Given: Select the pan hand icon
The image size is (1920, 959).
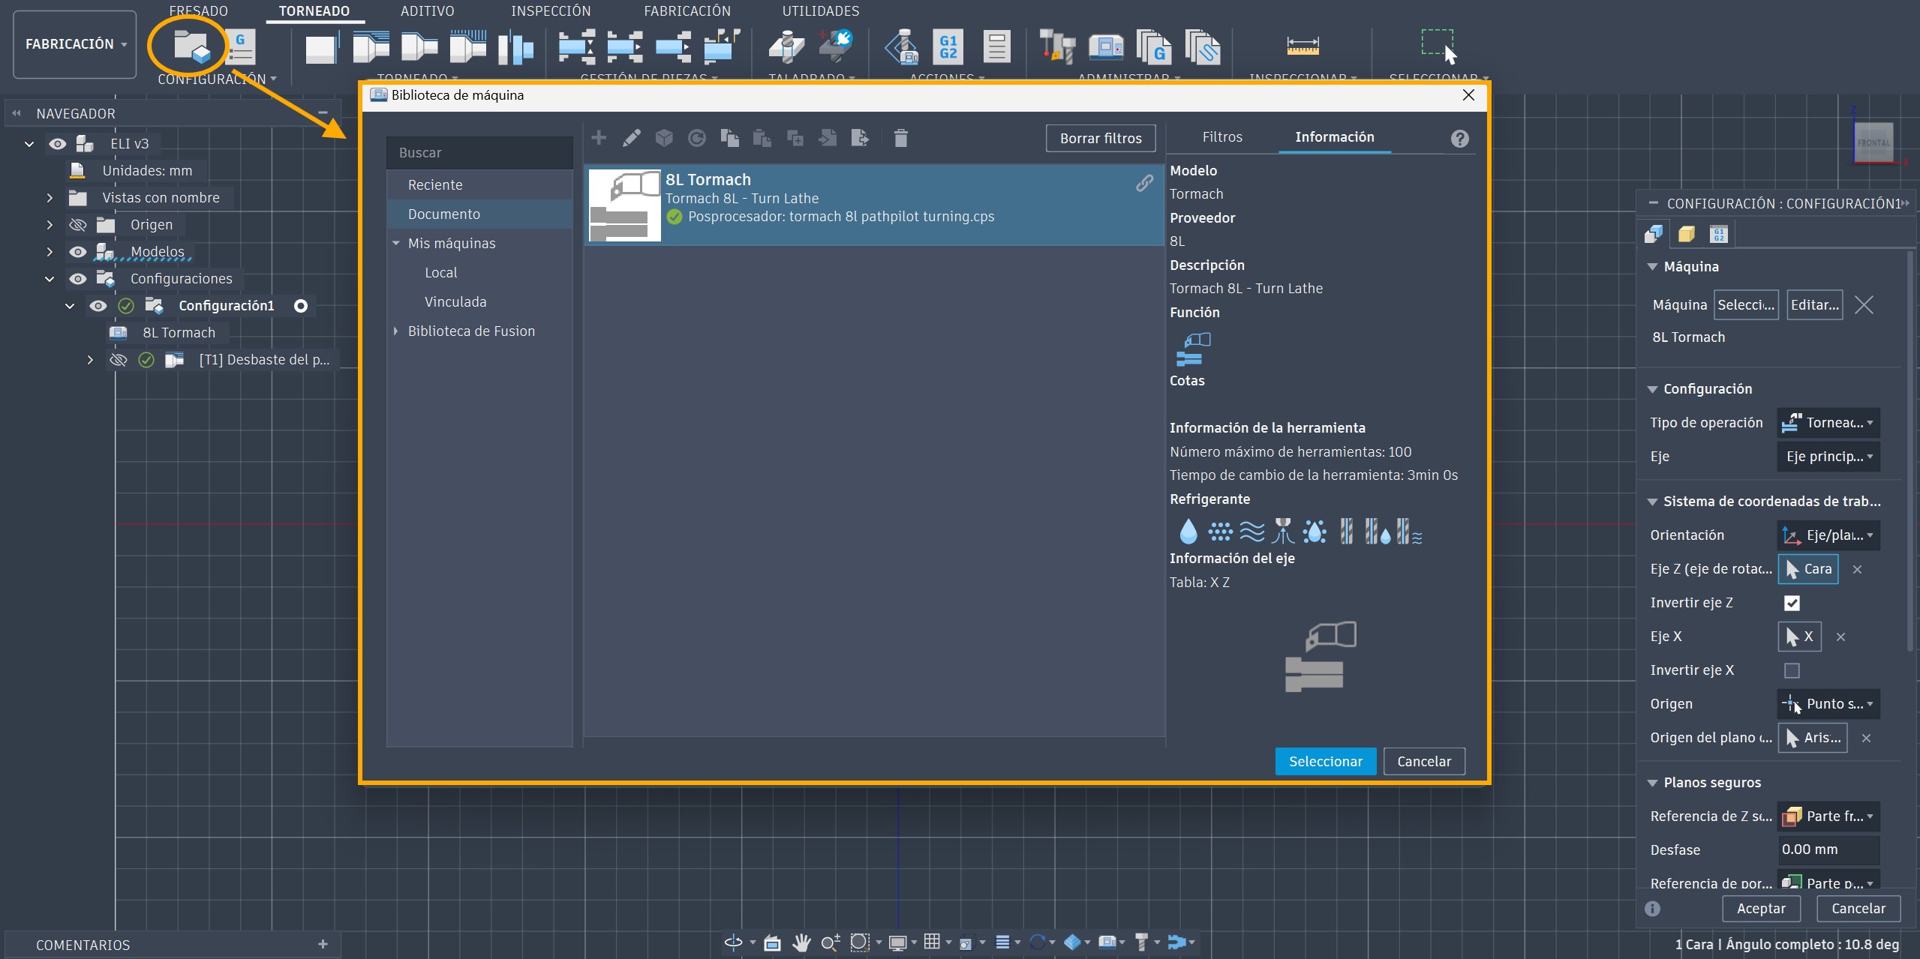Looking at the screenshot, I should click(x=801, y=942).
